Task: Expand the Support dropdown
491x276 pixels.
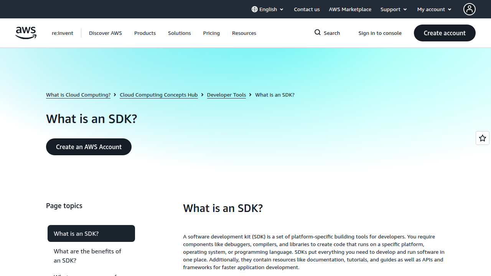Action: (x=394, y=9)
